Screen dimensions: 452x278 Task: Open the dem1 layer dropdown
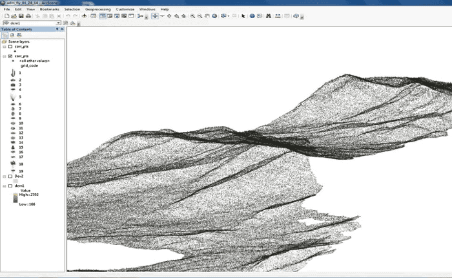click(59, 23)
